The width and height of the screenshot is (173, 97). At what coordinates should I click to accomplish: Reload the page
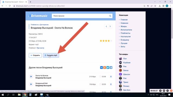(10, 6)
